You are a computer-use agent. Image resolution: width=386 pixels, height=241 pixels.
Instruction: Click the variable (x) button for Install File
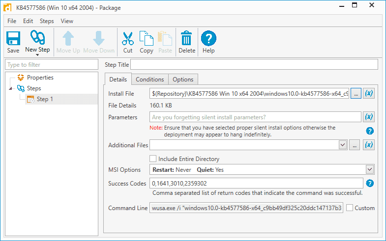369,93
